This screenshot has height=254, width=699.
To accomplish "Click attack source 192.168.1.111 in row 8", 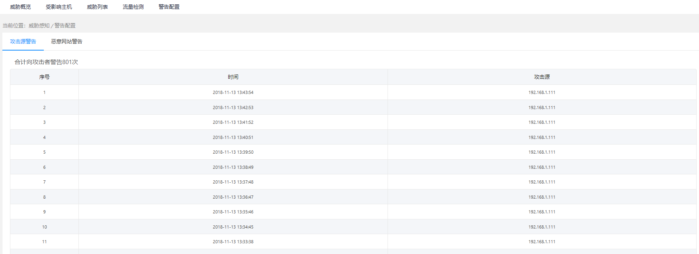I will [542, 197].
